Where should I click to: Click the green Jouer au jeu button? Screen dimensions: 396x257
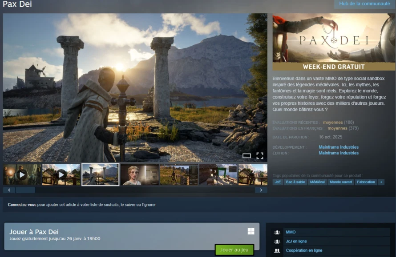click(234, 250)
